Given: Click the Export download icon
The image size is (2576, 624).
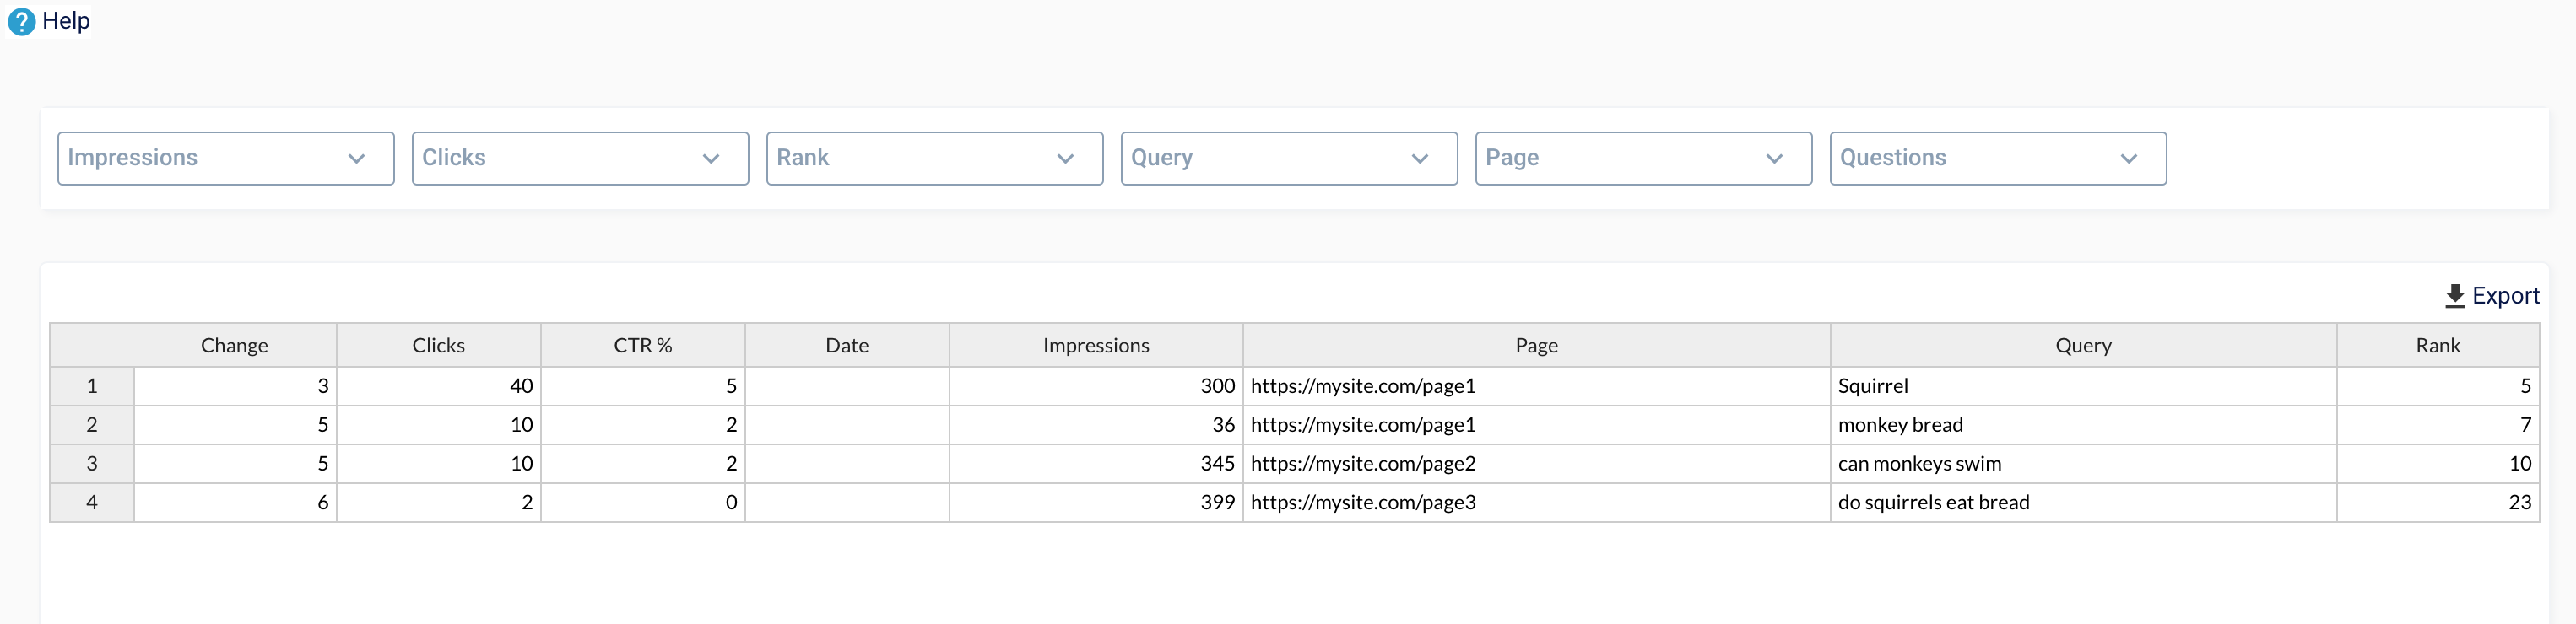Looking at the screenshot, I should [x=2454, y=295].
